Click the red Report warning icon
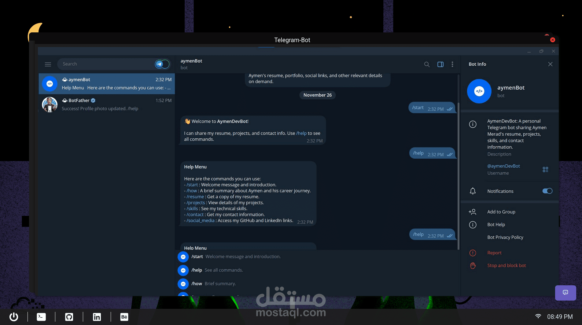This screenshot has width=582, height=325. coord(473,253)
